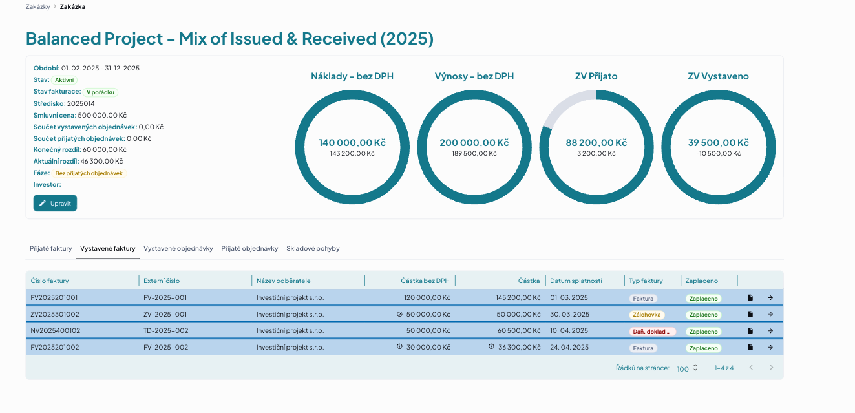Open Skladové pohyby tab
The image size is (855, 413).
coord(313,248)
